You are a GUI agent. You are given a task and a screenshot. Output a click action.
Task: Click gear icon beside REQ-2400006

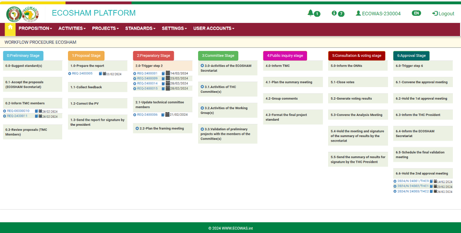(135, 115)
